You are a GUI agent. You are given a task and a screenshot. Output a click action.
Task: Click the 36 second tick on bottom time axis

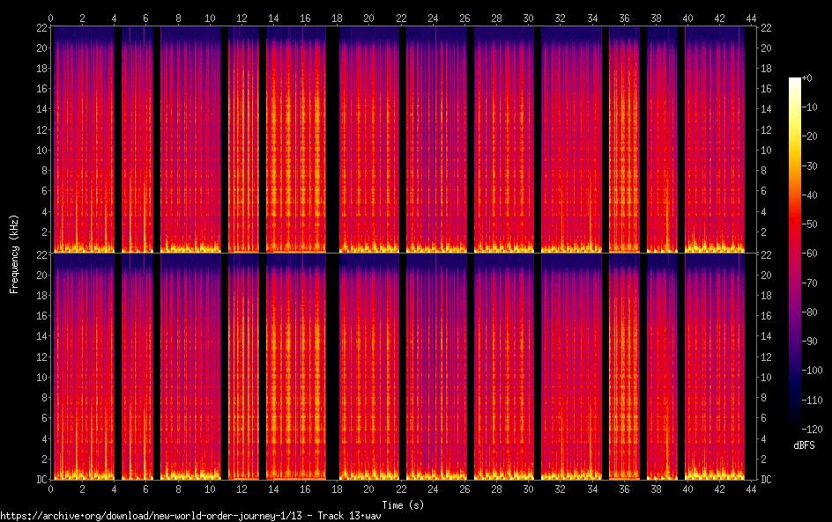click(624, 489)
